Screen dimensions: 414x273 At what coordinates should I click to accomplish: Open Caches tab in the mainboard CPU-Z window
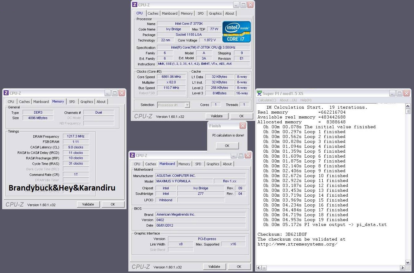151,164
